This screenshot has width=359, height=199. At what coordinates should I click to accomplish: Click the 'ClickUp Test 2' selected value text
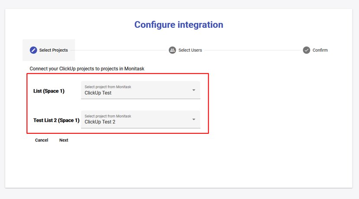click(100, 122)
